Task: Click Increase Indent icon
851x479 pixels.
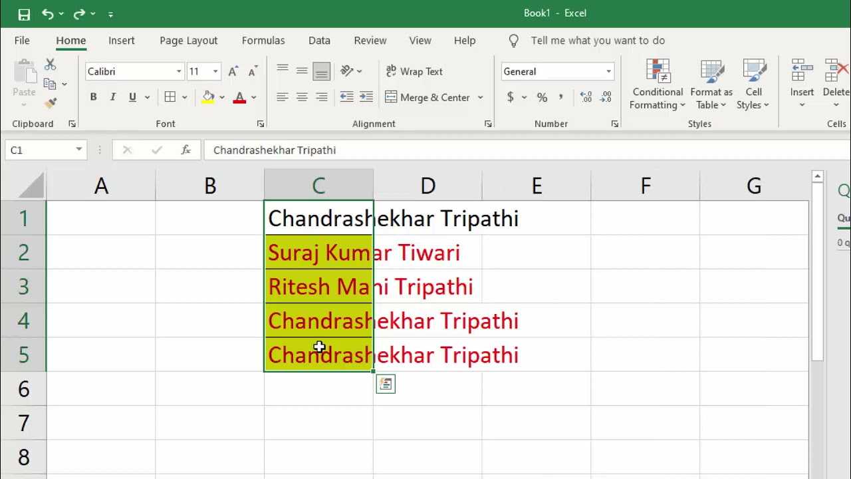Action: [x=366, y=97]
